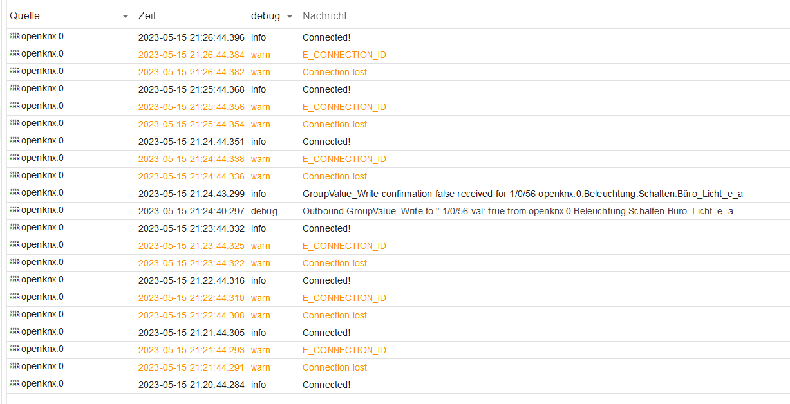Viewport: 790px width, 404px height.
Task: Click the warn level at 21:23:44.325
Action: coord(261,246)
